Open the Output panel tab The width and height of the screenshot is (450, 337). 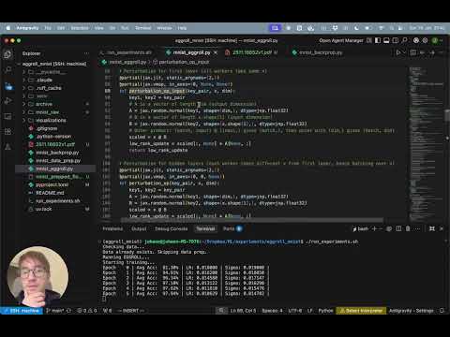(x=139, y=228)
